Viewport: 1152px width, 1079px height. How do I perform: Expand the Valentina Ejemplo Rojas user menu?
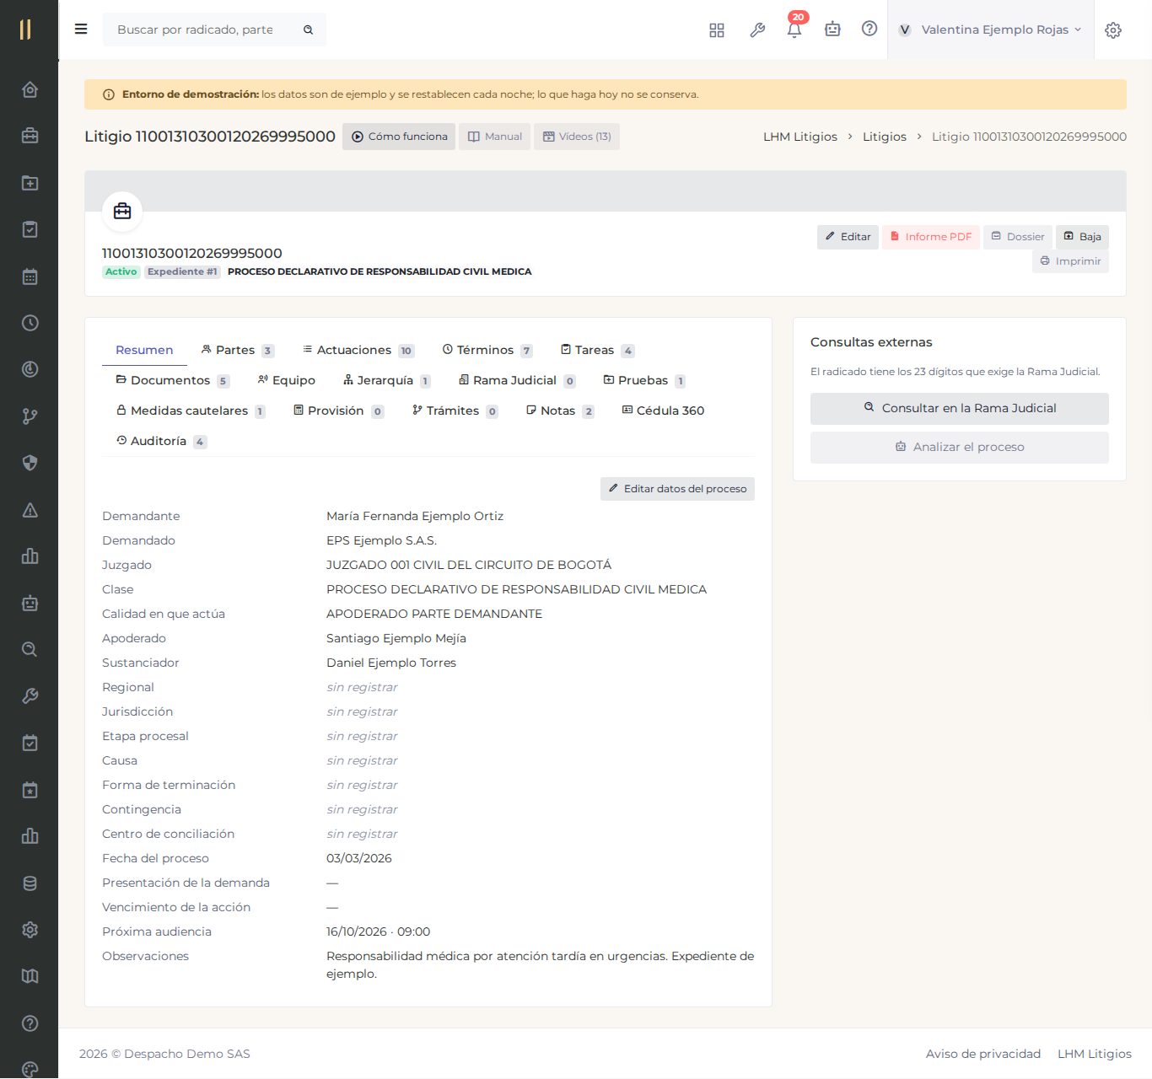tap(990, 30)
